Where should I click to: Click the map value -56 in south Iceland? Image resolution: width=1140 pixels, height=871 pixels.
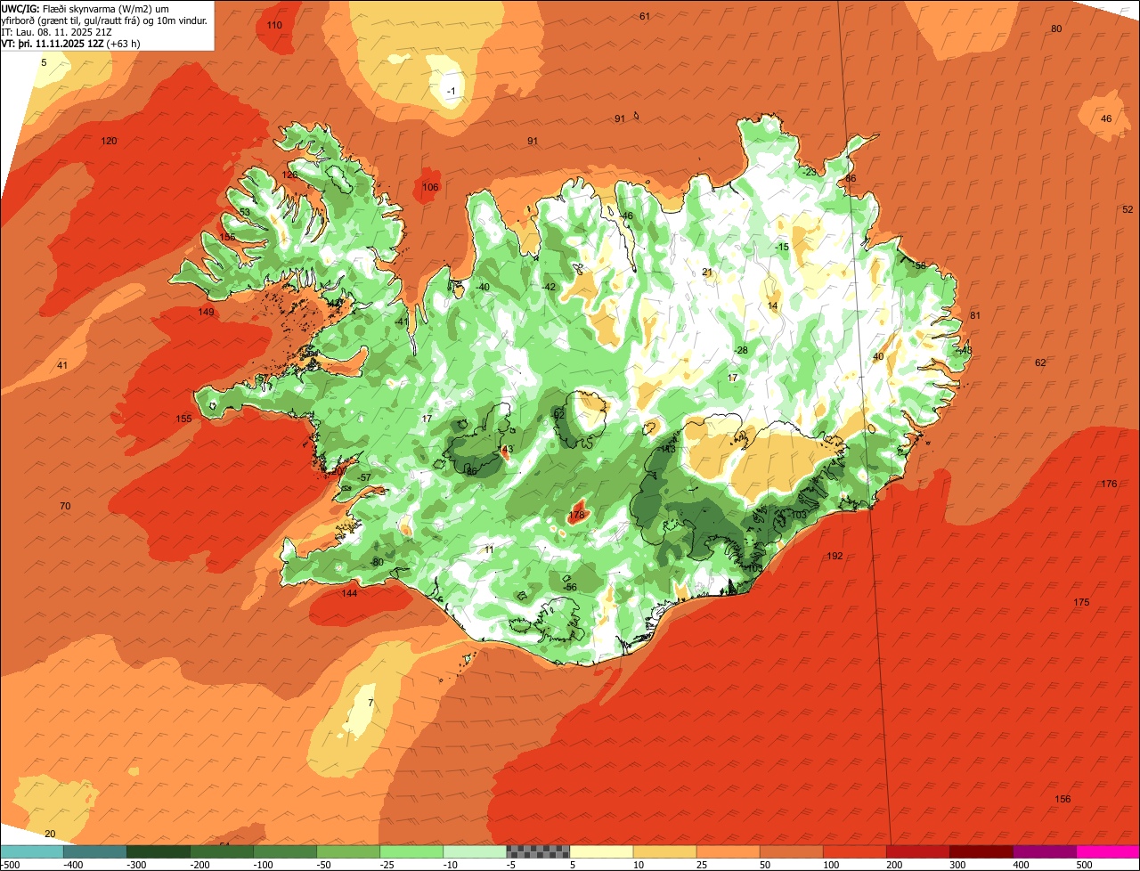point(570,587)
